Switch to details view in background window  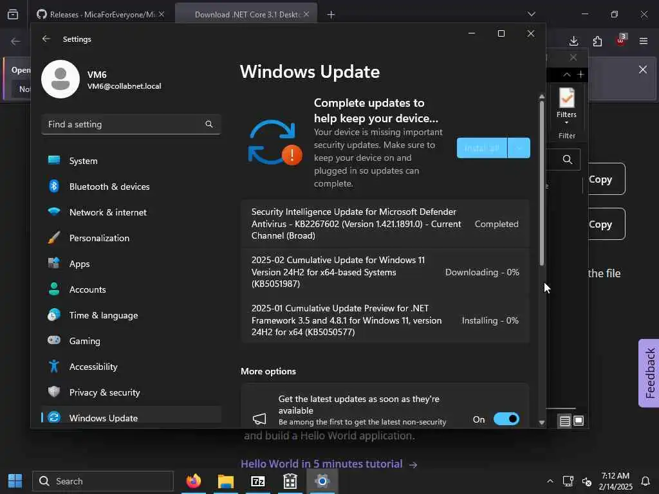[x=565, y=421]
